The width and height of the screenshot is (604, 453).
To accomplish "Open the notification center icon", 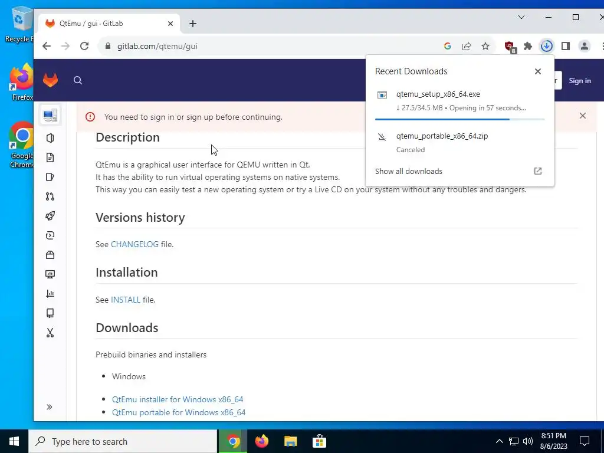I will tap(585, 441).
